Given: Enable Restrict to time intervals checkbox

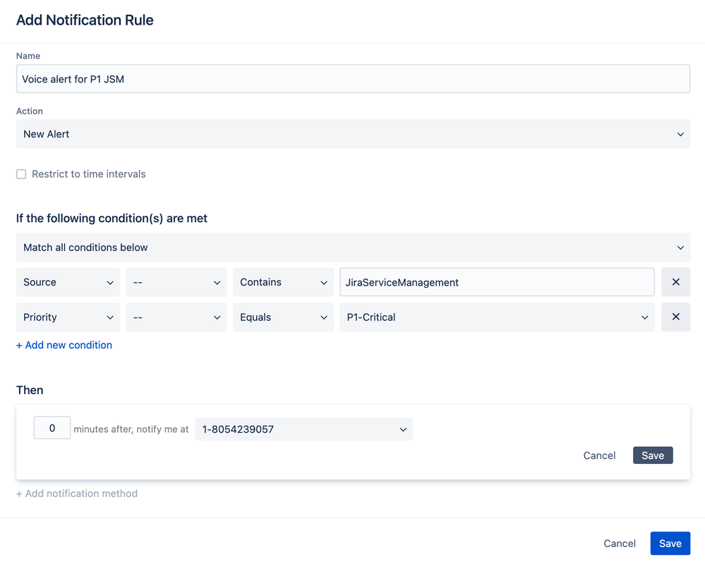Looking at the screenshot, I should point(21,174).
